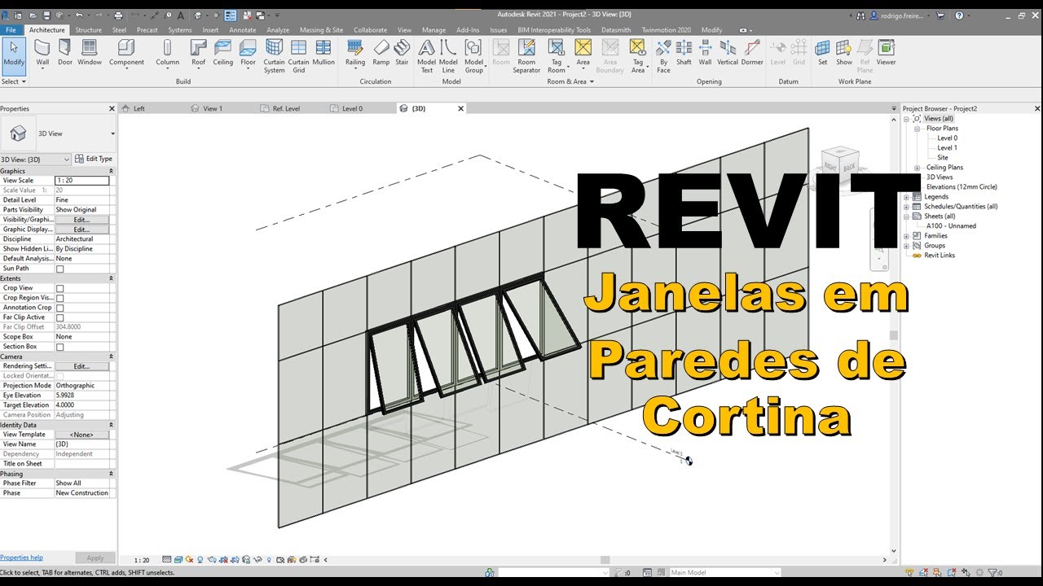This screenshot has width=1043, height=586.
Task: Select the Model Text tool
Action: click(x=426, y=55)
